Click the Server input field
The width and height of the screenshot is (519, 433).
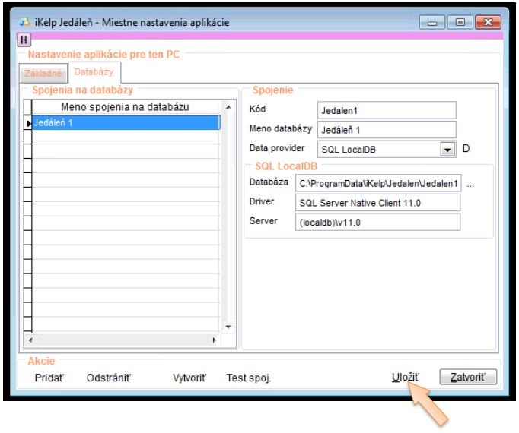click(x=378, y=222)
